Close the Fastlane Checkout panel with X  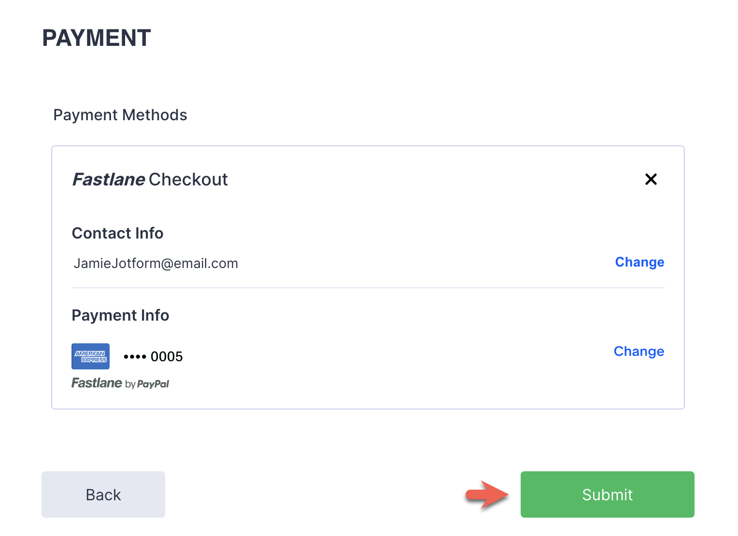pos(651,179)
